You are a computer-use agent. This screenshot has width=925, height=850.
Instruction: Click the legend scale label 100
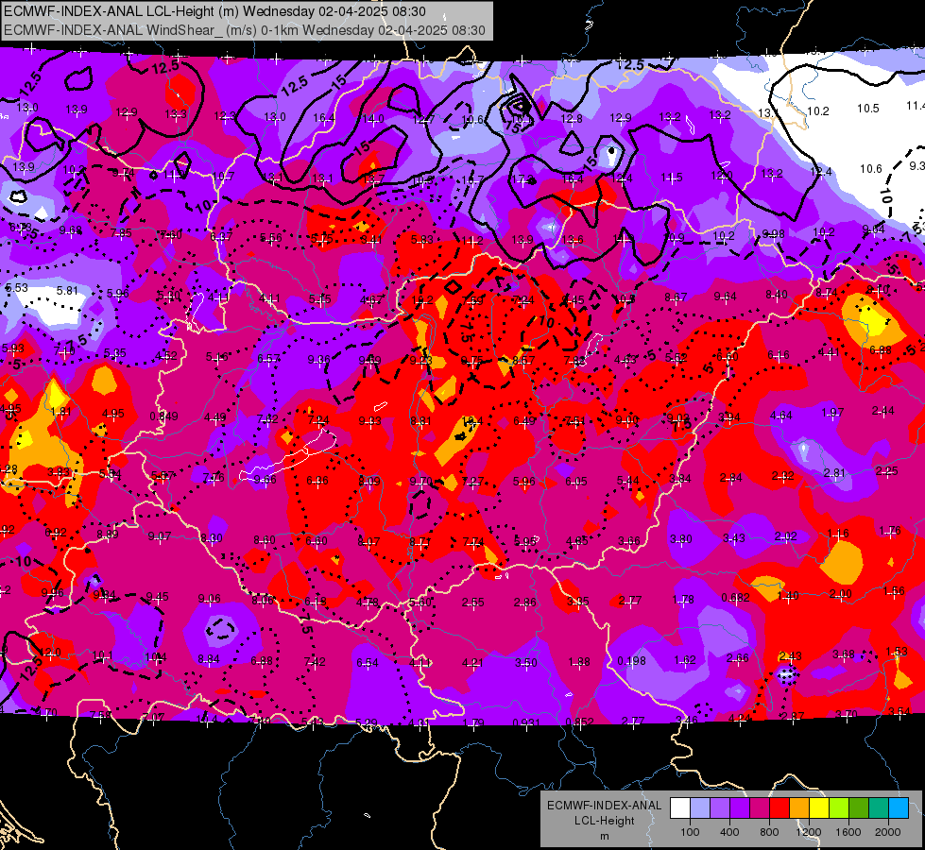(x=690, y=832)
